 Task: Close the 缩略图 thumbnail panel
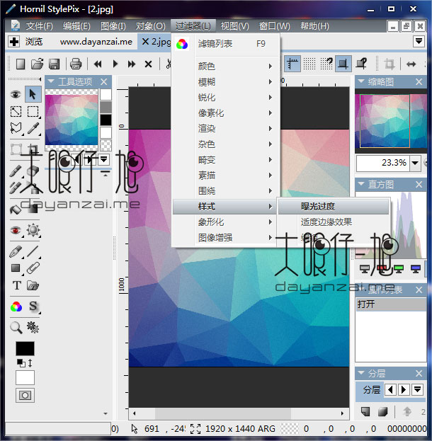[x=419, y=82]
